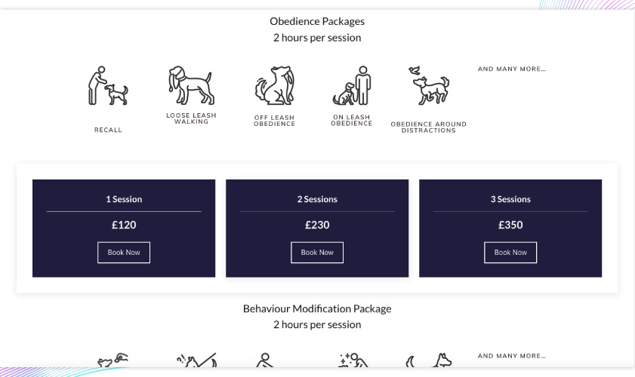Click the Behaviour Modification Package heading
This screenshot has width=635, height=377.
(x=317, y=309)
